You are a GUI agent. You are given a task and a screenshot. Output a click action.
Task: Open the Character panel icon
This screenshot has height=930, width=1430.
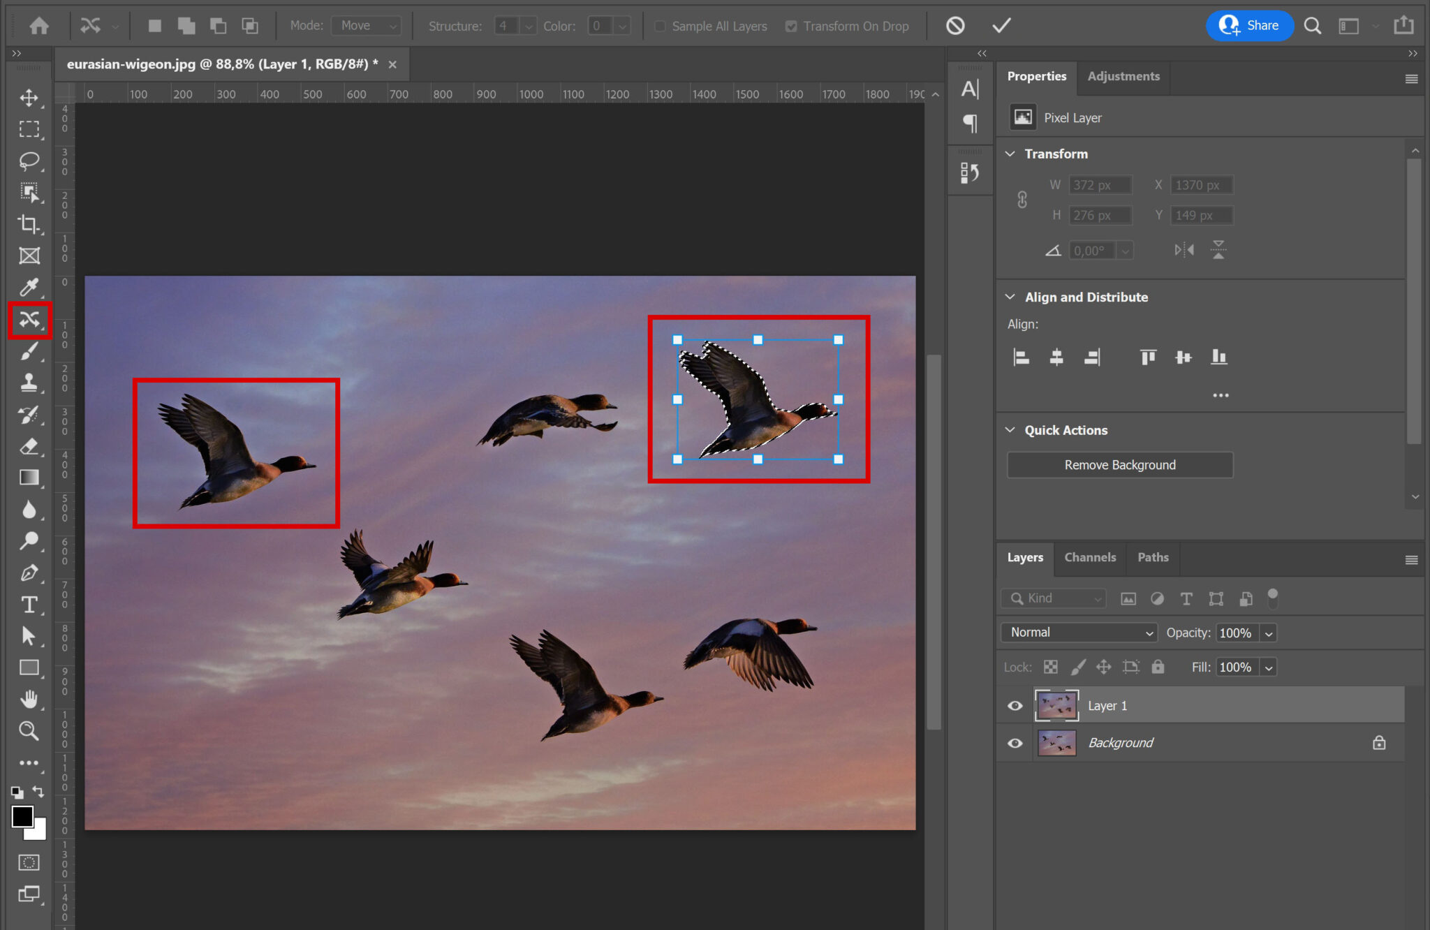pos(971,89)
